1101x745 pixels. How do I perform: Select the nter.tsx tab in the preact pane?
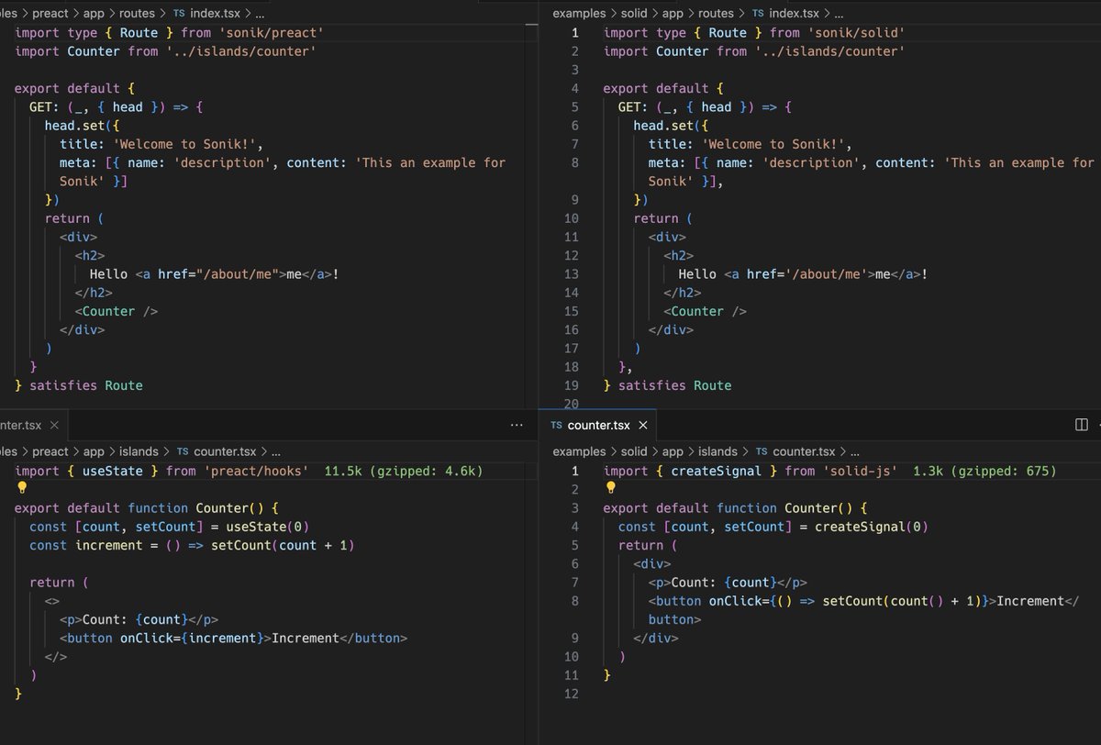click(x=34, y=425)
